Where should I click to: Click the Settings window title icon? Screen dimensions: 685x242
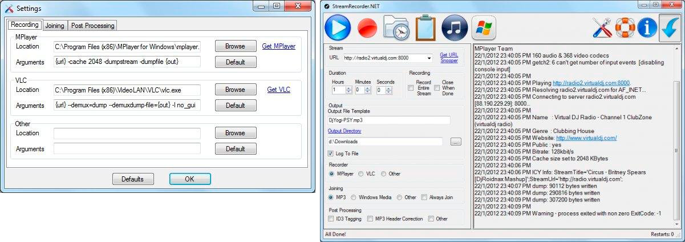(9, 9)
